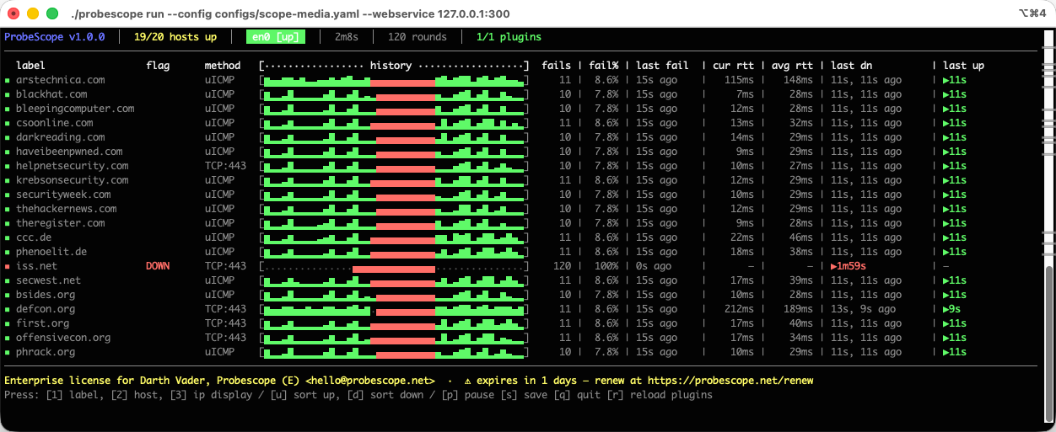Click the history graph for arstechnica.com

coord(394,80)
